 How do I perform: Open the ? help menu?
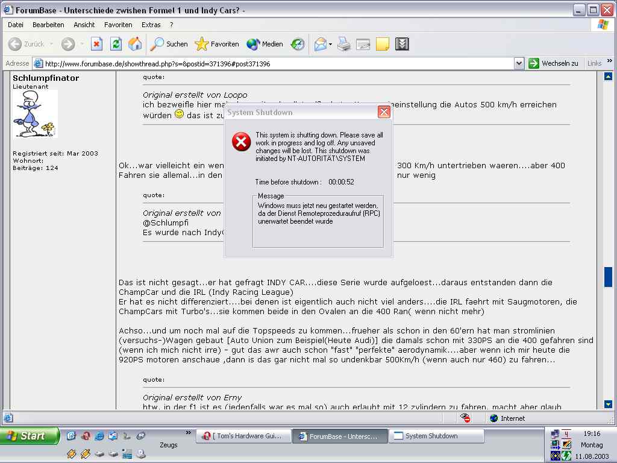click(171, 25)
